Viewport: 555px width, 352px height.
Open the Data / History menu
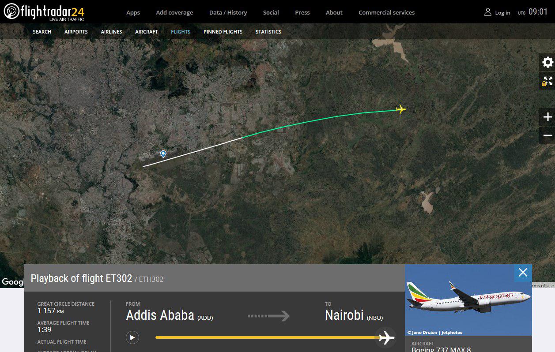228,12
